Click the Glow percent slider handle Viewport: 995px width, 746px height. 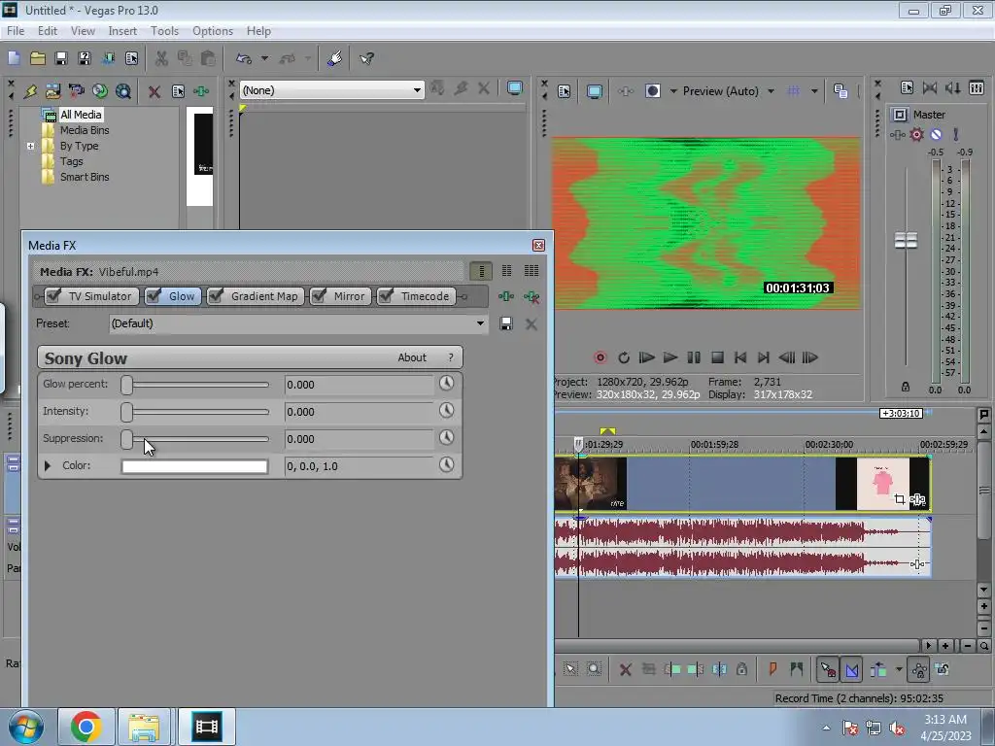pyautogui.click(x=127, y=384)
